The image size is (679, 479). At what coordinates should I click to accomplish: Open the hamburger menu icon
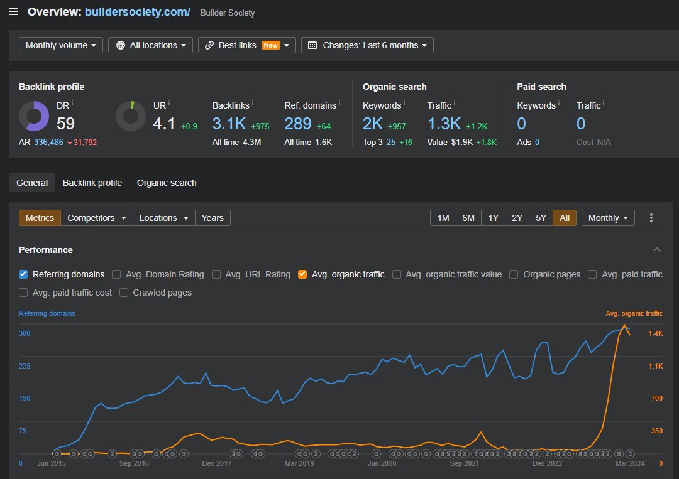[13, 12]
